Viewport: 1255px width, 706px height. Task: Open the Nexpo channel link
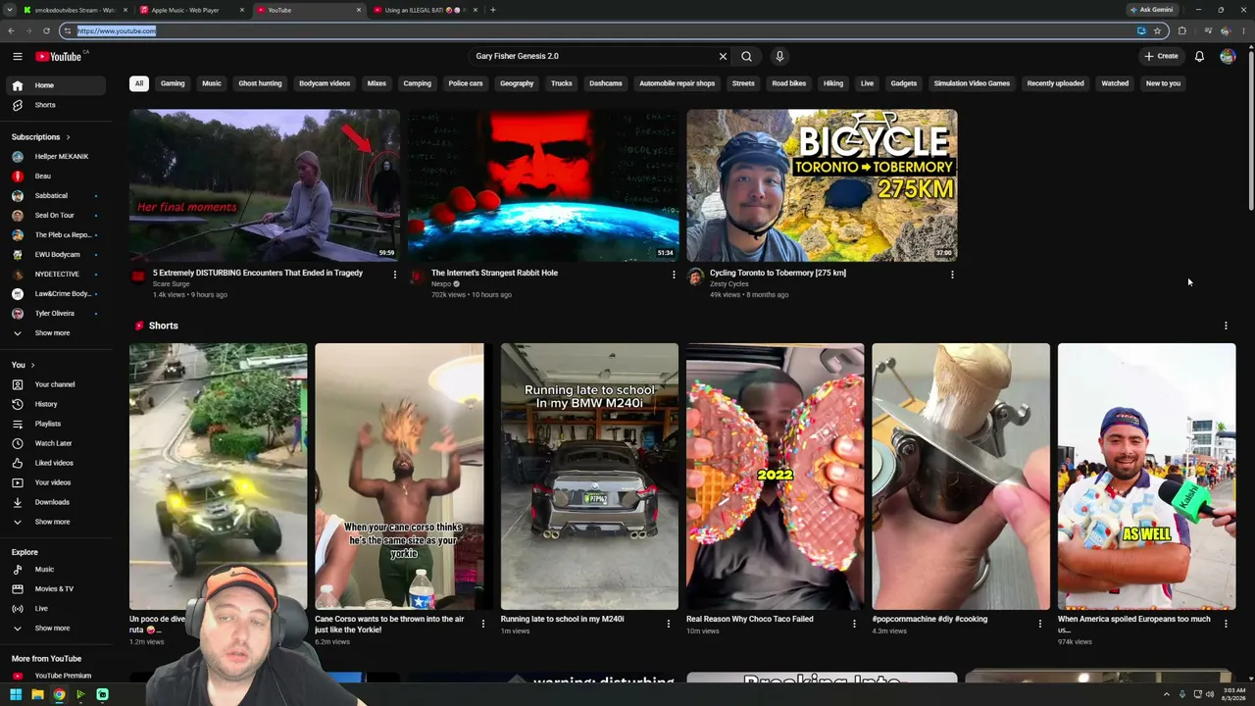[442, 284]
